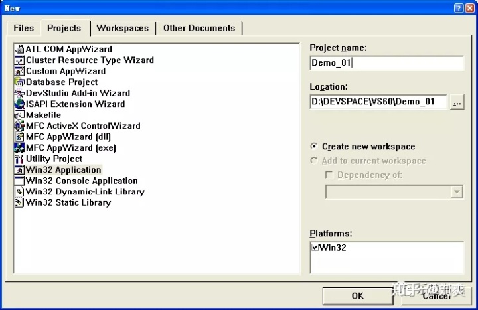Select ATL COM AppWizard text entry
Image resolution: width=478 pixels, height=310 pixels.
(69, 49)
